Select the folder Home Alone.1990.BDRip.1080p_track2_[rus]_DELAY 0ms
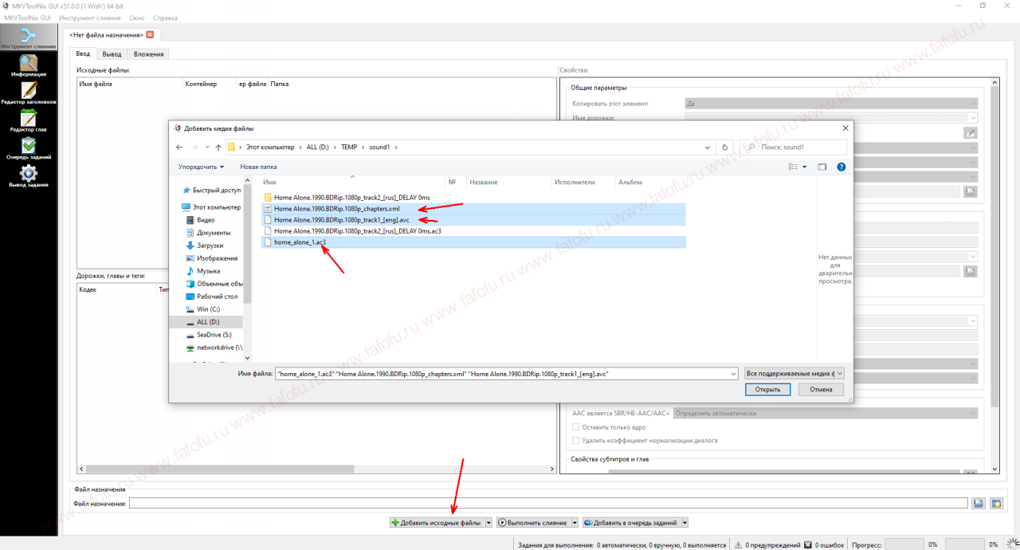1020x550 pixels. tap(351, 197)
